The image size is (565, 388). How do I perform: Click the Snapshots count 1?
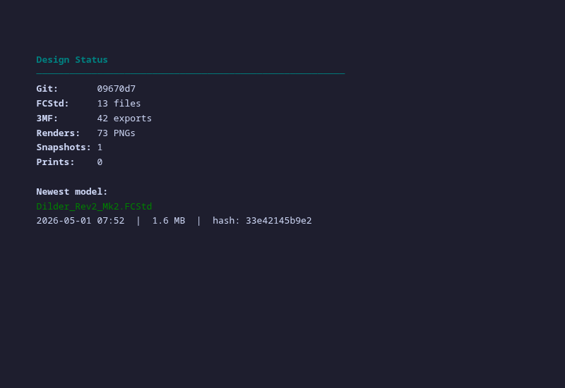(x=100, y=147)
